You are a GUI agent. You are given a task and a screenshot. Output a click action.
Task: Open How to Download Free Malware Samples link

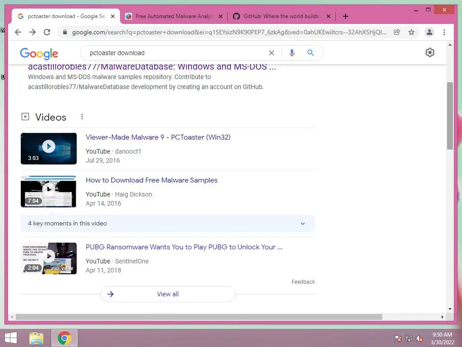click(x=152, y=180)
